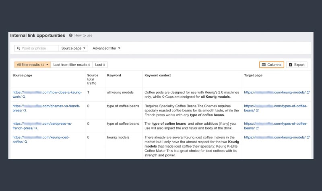Click external link icon in first row target
This screenshot has width=322, height=191.
click(308, 92)
